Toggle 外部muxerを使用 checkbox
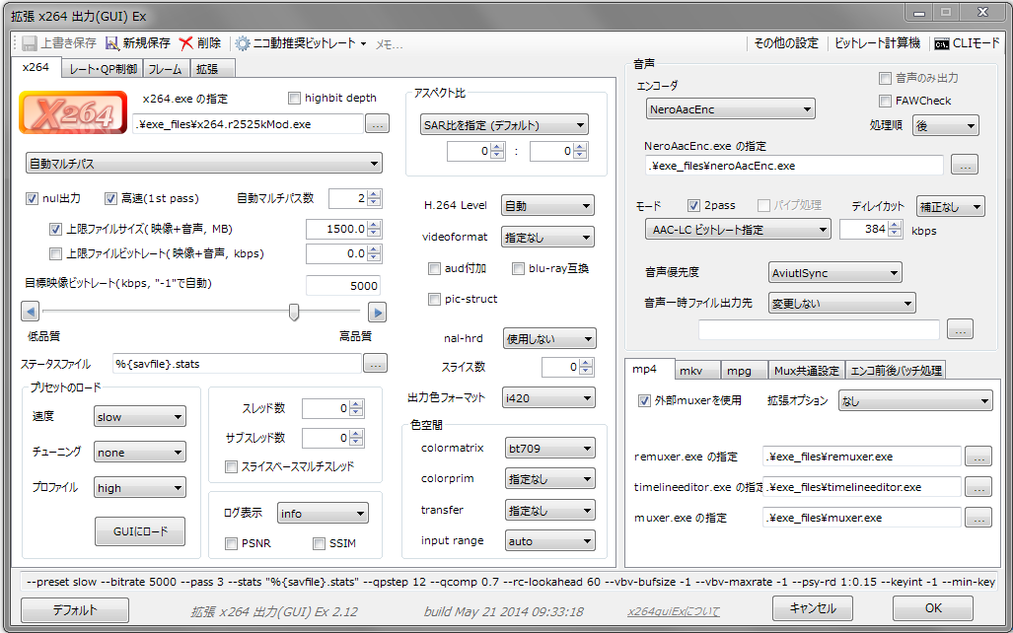1013x633 pixels. (x=644, y=400)
